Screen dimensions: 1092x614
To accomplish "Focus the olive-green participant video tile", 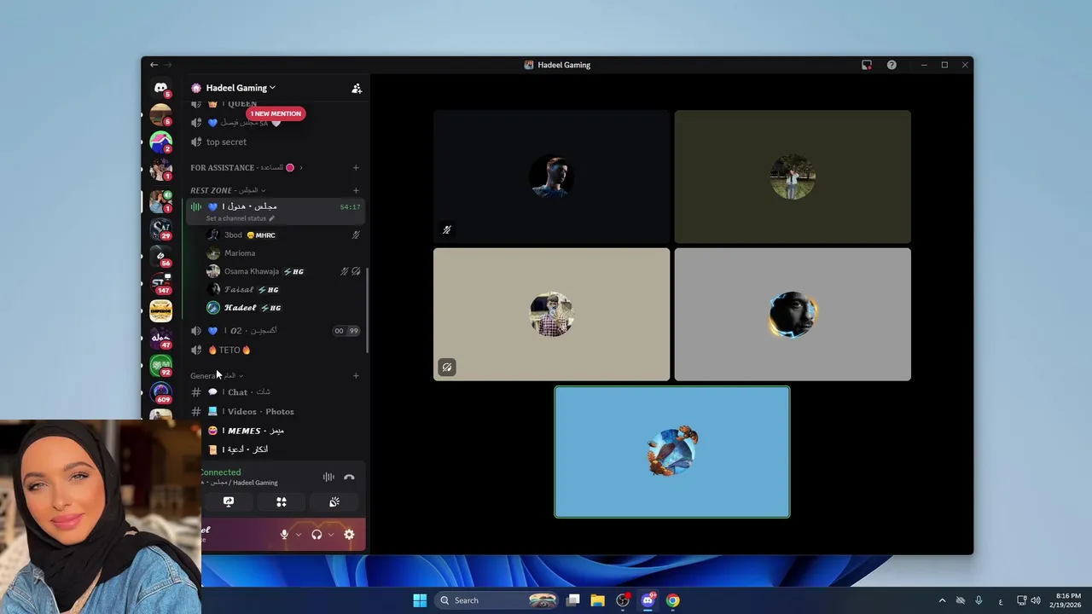I will pos(793,177).
